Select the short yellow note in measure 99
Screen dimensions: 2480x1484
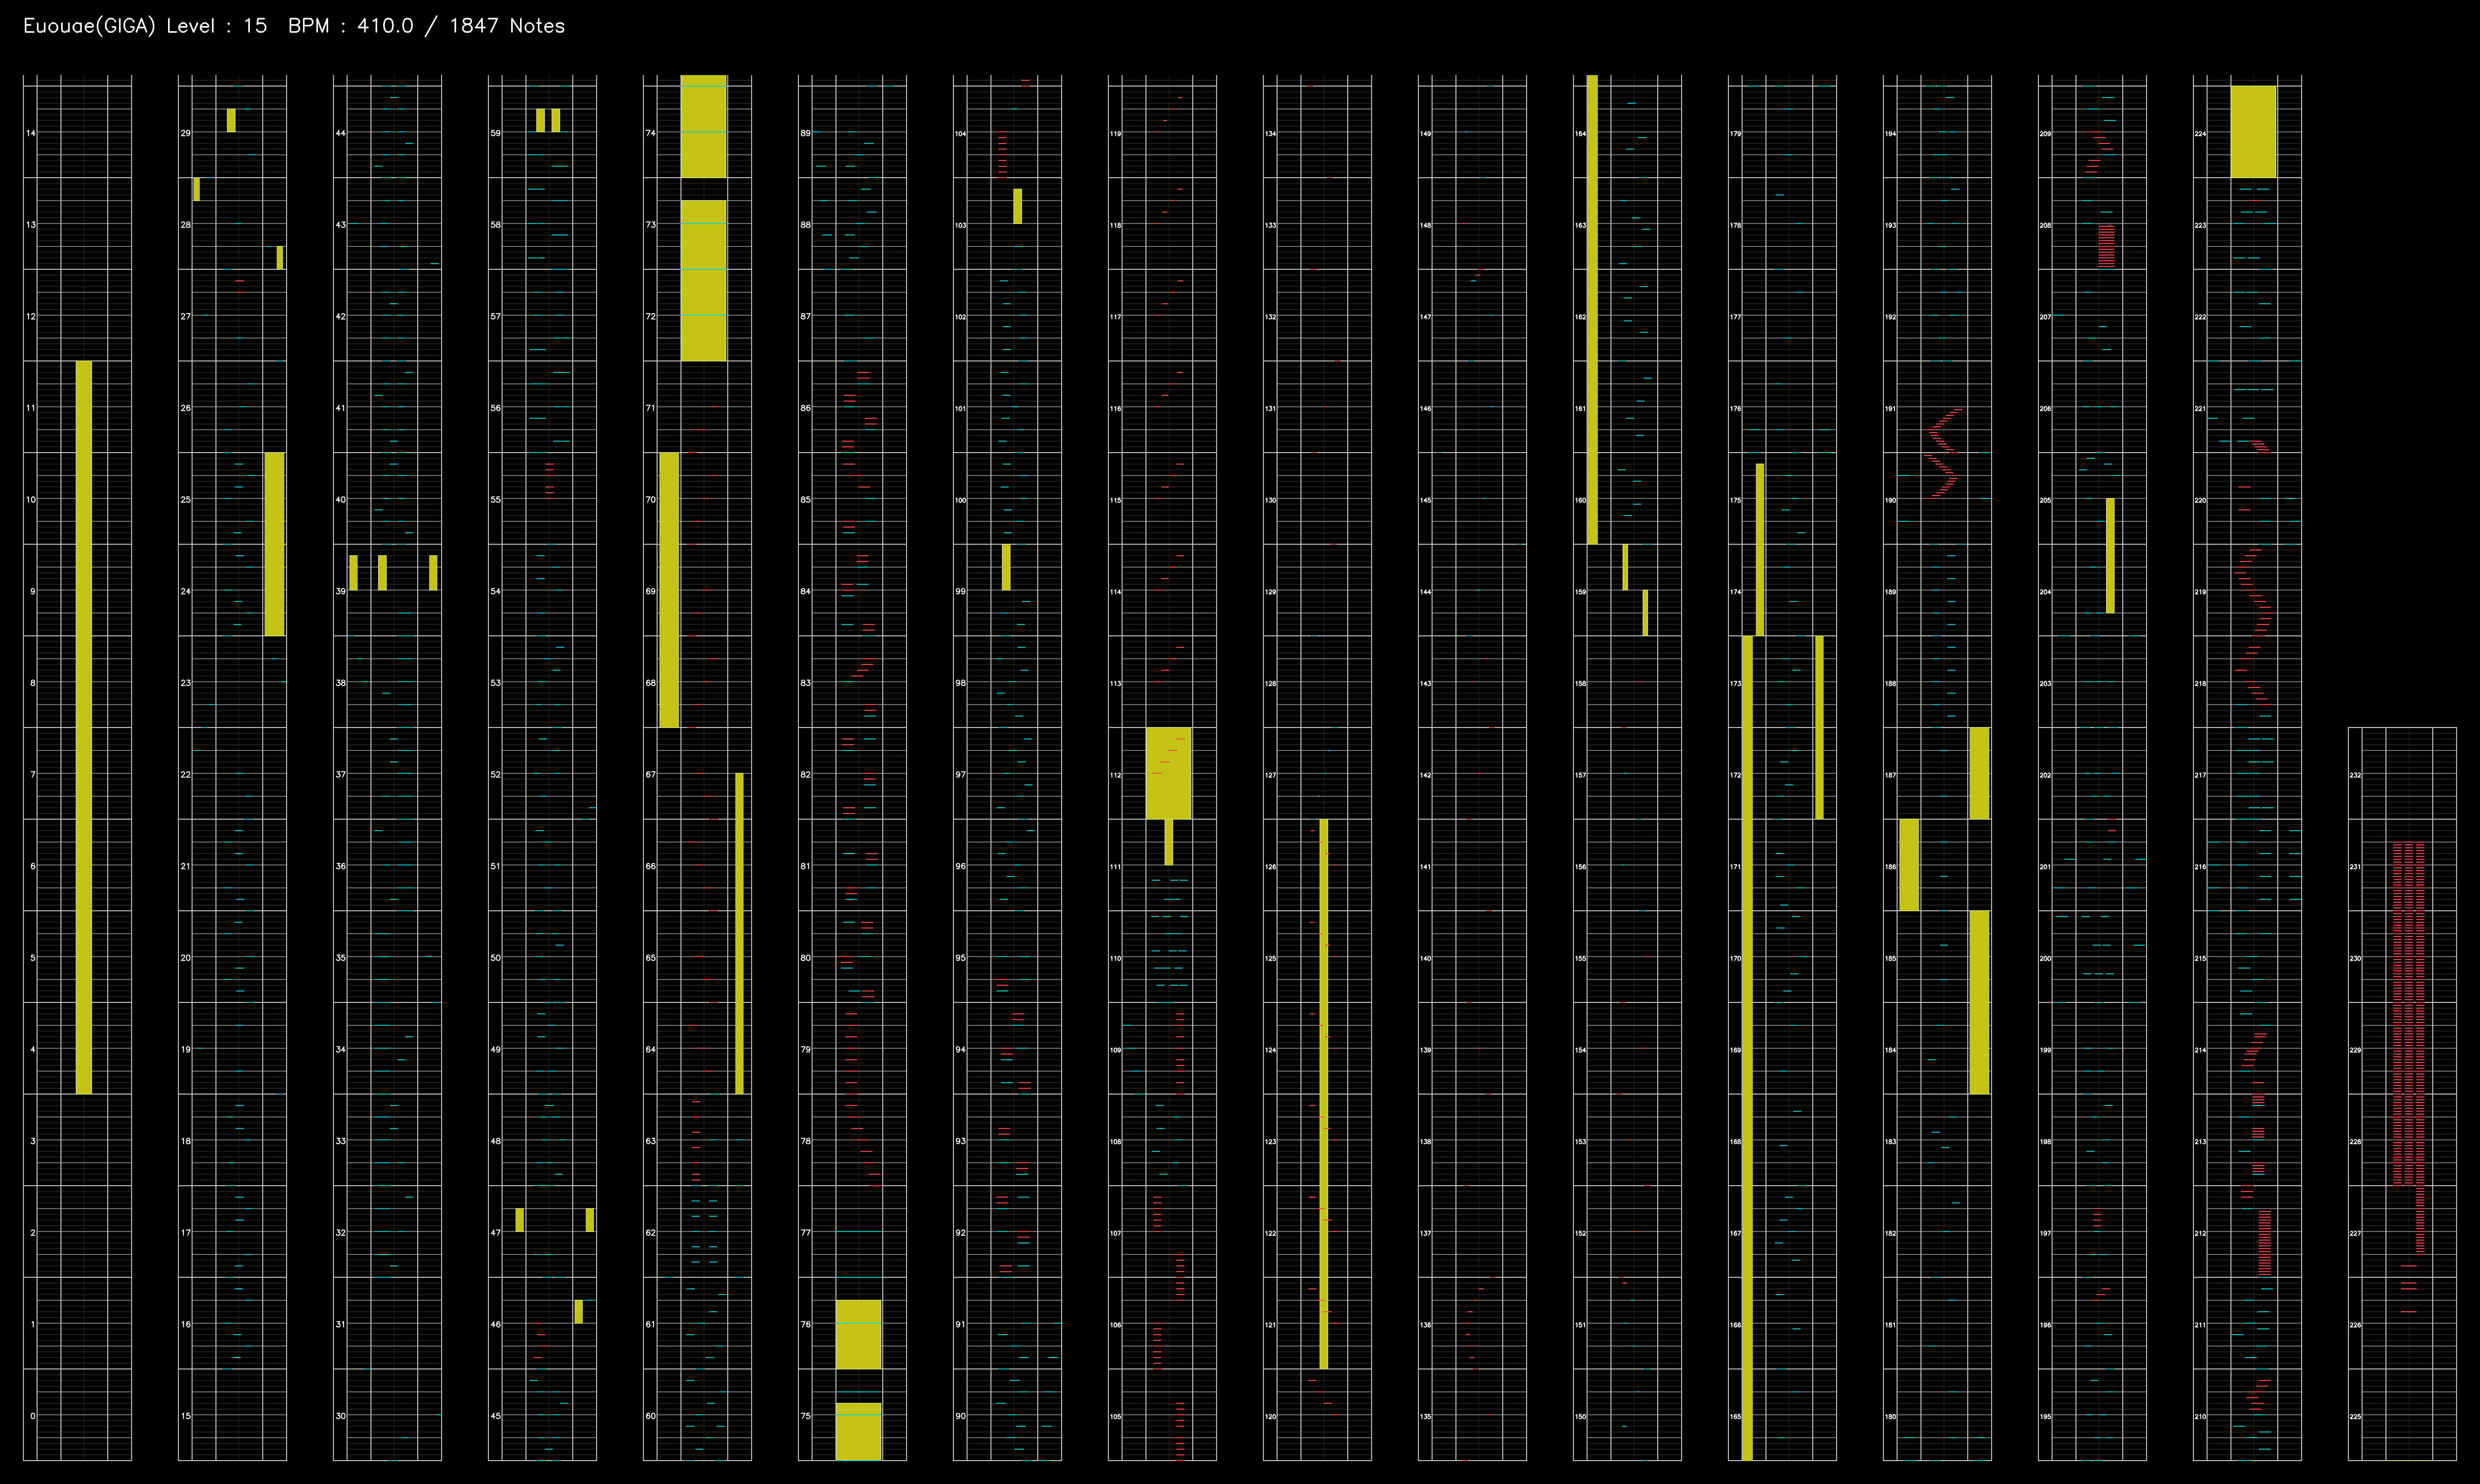click(x=1006, y=567)
